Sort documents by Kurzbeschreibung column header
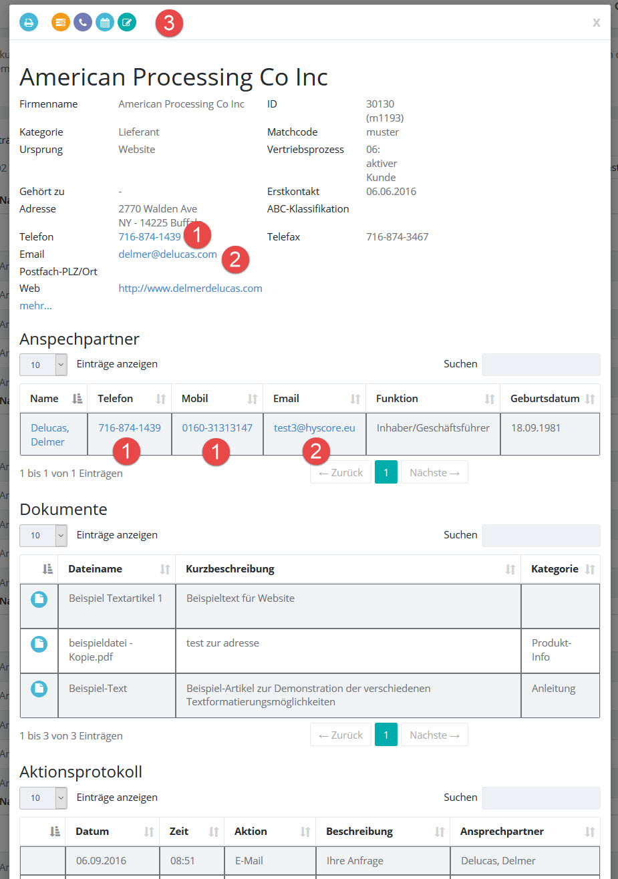Screen dimensions: 618x879 coord(347,569)
